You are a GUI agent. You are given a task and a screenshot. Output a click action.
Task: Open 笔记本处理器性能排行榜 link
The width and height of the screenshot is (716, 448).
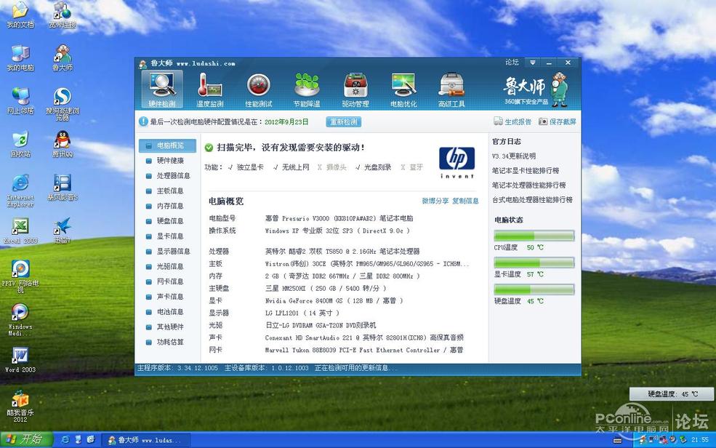pyautogui.click(x=528, y=185)
